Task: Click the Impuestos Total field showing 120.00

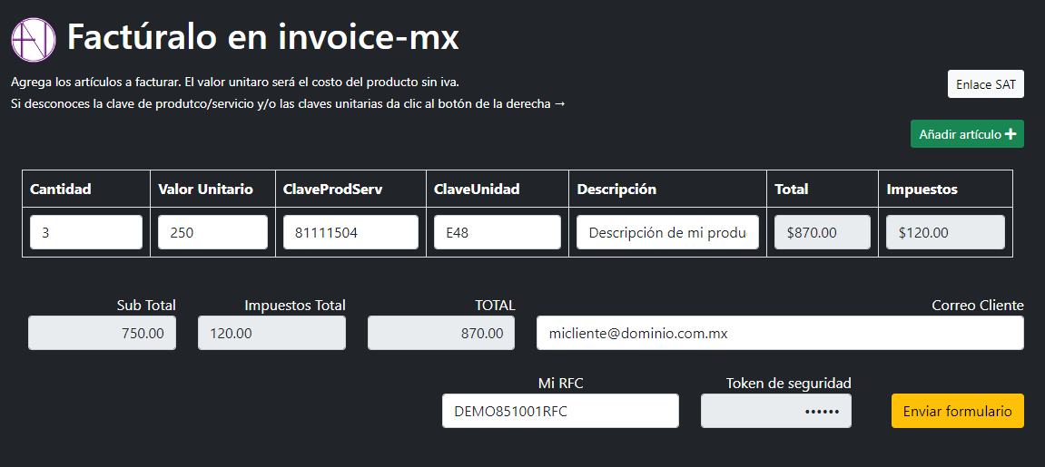Action: (x=271, y=333)
